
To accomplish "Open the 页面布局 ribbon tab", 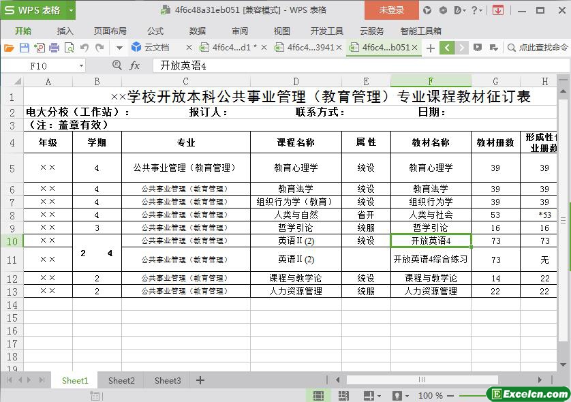I will click(x=110, y=31).
